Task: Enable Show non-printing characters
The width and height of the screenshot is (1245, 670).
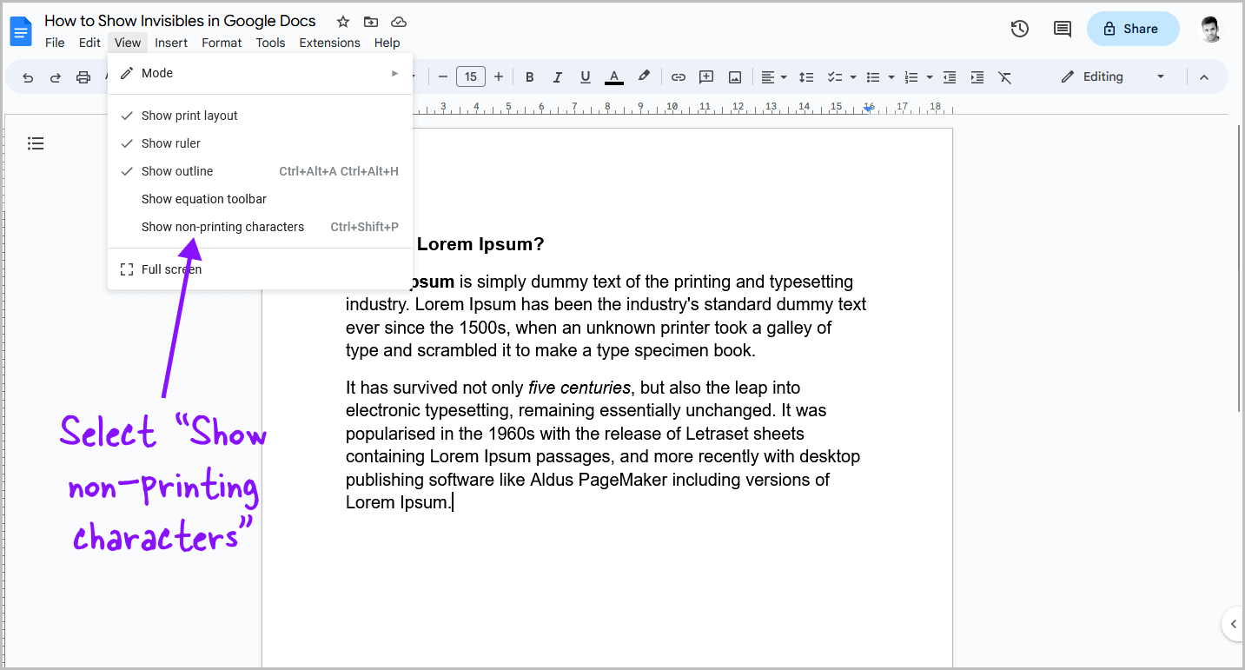Action: point(222,226)
